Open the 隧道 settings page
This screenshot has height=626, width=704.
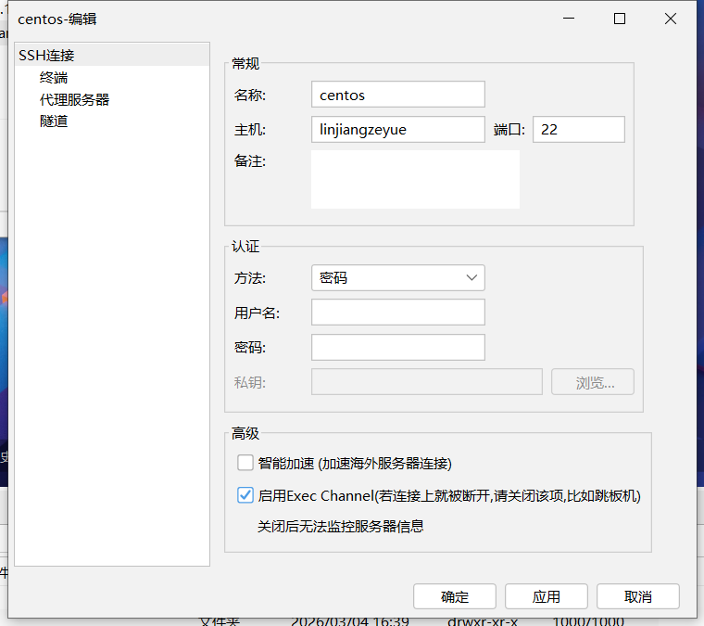pyautogui.click(x=54, y=121)
